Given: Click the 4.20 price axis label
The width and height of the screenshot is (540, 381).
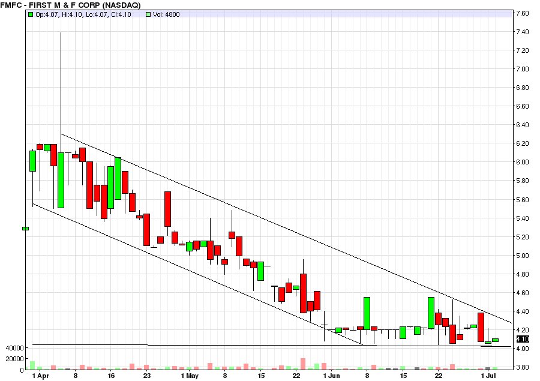Looking at the screenshot, I should [x=523, y=330].
